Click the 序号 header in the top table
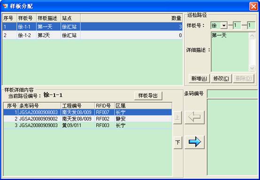 click(x=9, y=18)
